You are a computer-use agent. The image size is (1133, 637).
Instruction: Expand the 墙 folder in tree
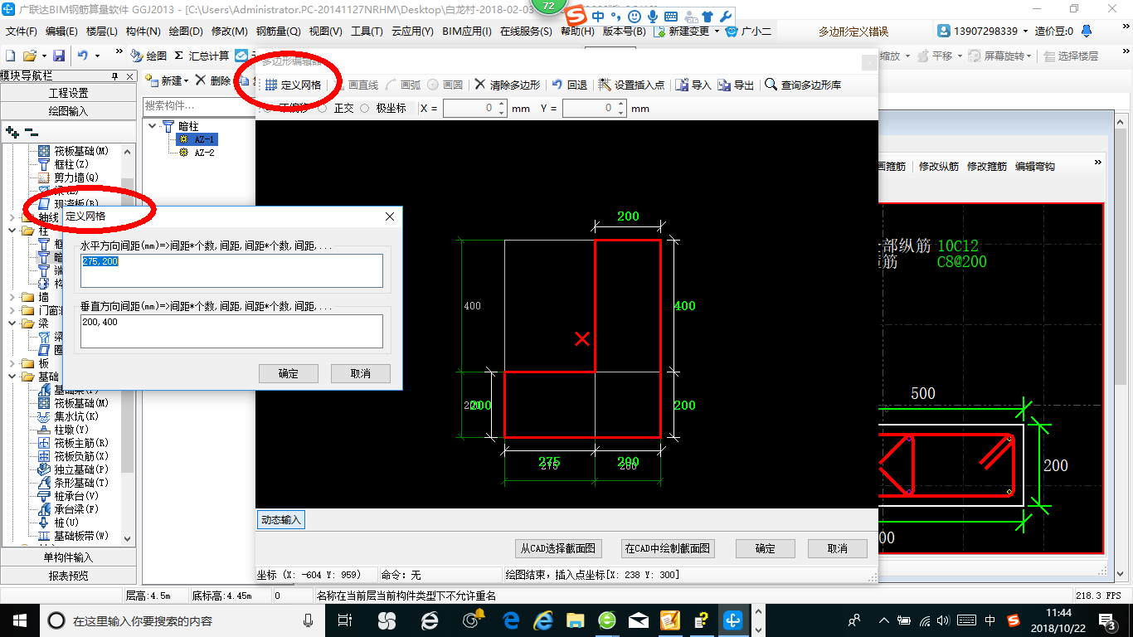[11, 297]
